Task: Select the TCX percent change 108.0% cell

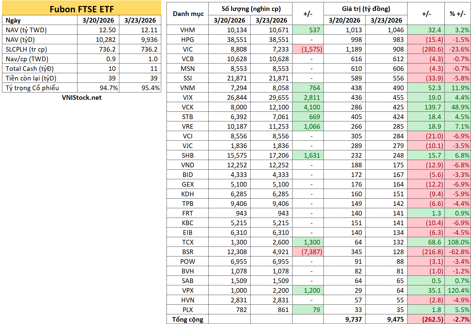Action: [x=457, y=242]
